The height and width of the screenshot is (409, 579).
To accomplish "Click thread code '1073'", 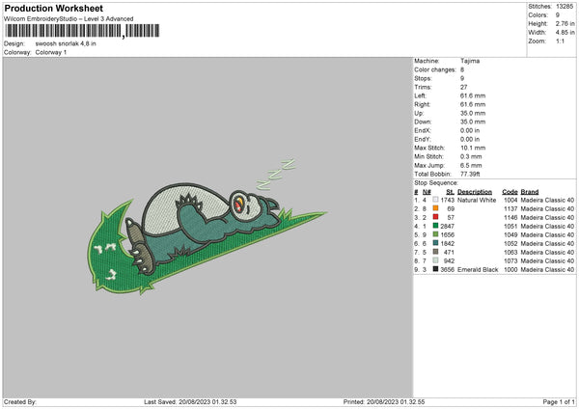I will coord(510,261).
